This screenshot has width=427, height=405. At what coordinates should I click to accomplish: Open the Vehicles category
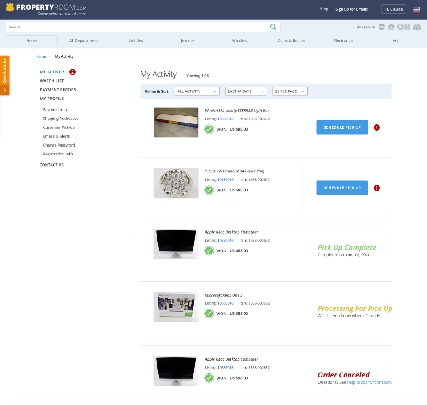[136, 40]
